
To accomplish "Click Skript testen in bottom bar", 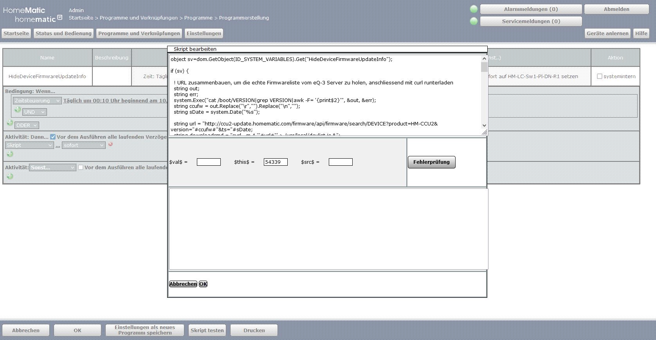I will [x=207, y=330].
